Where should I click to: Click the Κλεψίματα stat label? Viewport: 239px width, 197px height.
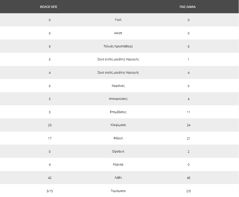click(118, 125)
